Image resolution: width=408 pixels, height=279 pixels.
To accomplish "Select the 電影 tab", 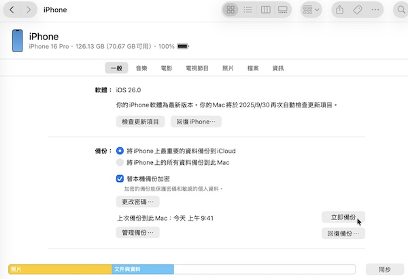I will point(167,68).
